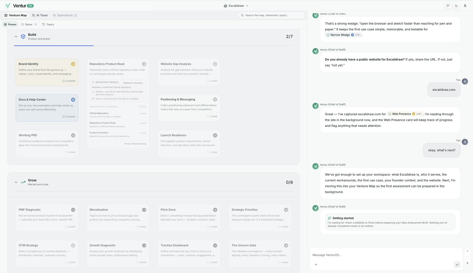Click the 'okay, what's next?' message
This screenshot has width=473, height=273.
click(442, 150)
